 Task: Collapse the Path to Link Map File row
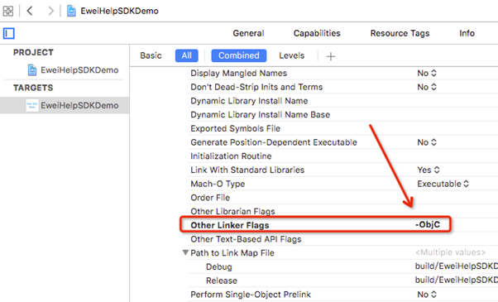pyautogui.click(x=185, y=253)
